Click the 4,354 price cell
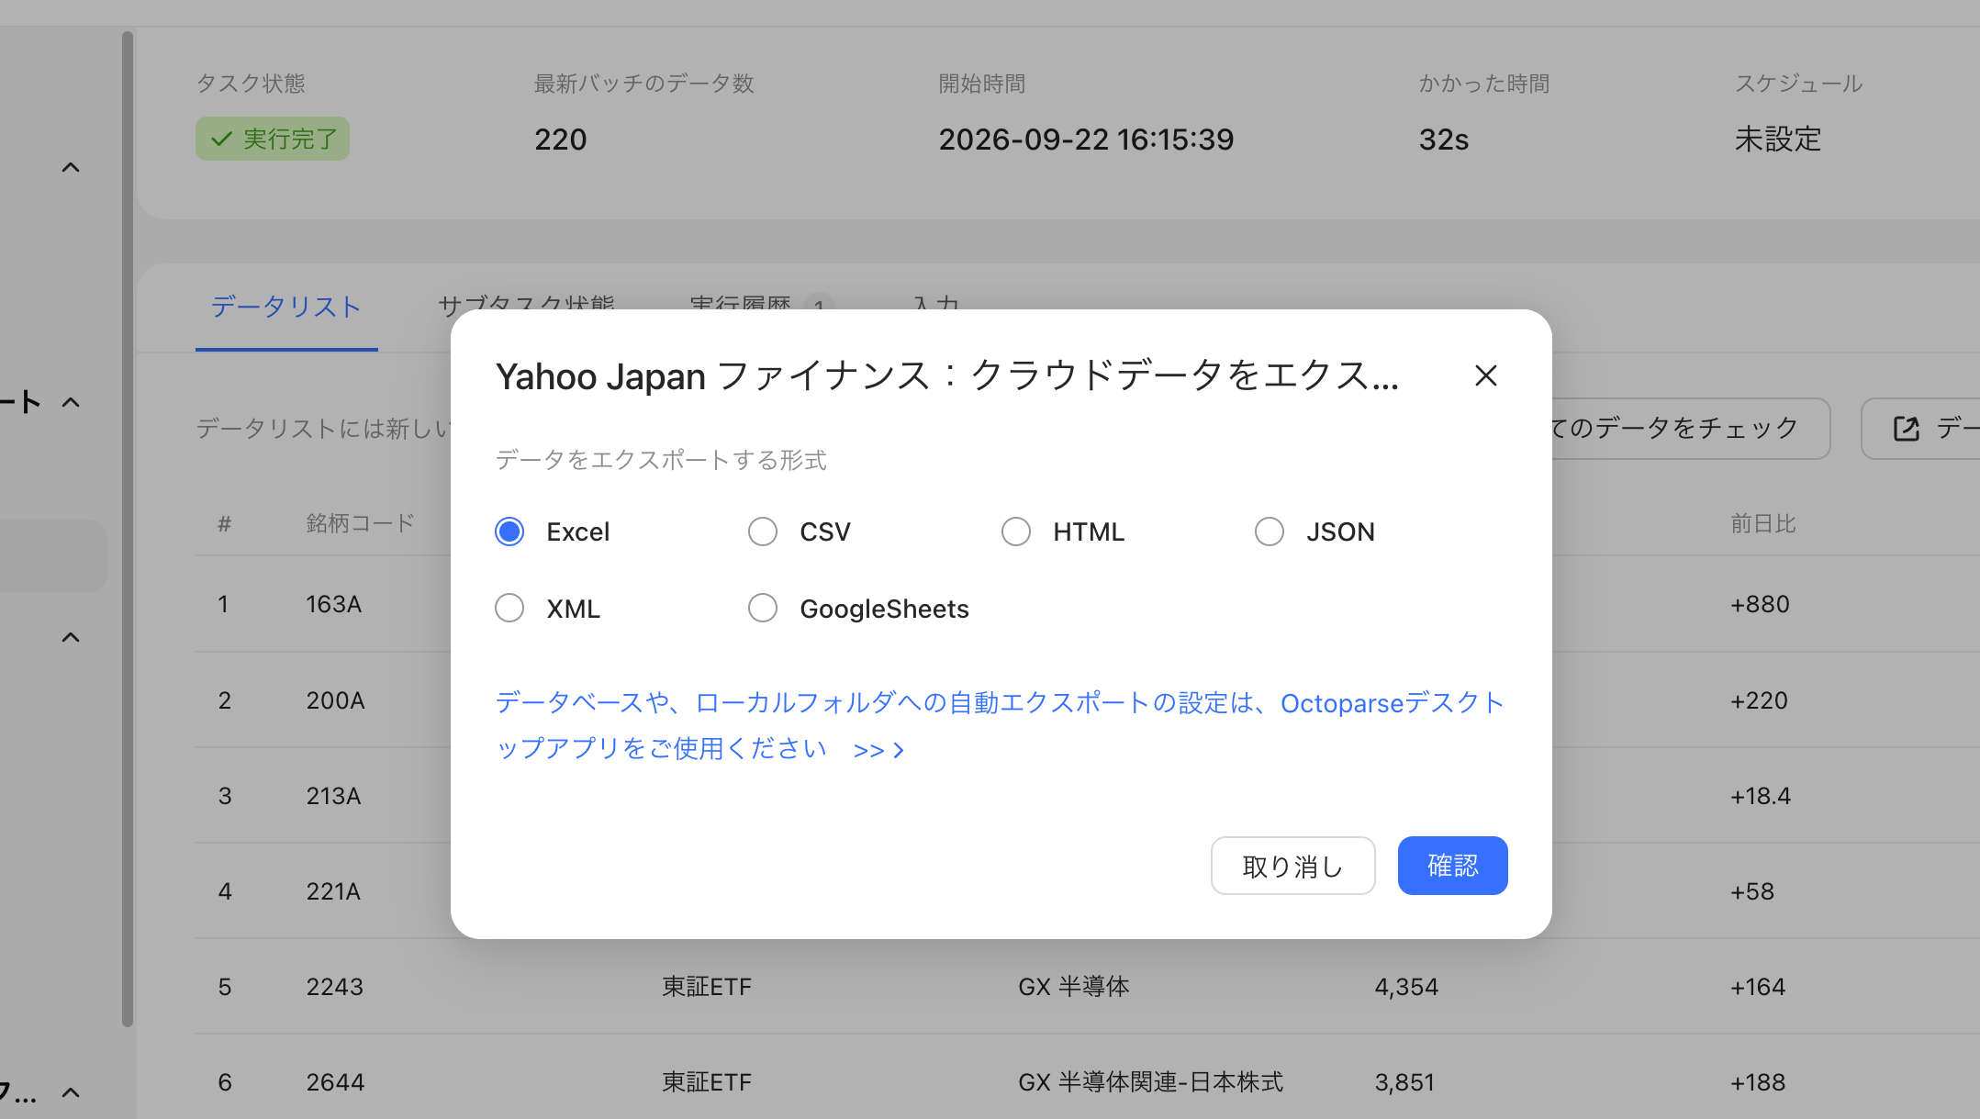 pyautogui.click(x=1406, y=987)
